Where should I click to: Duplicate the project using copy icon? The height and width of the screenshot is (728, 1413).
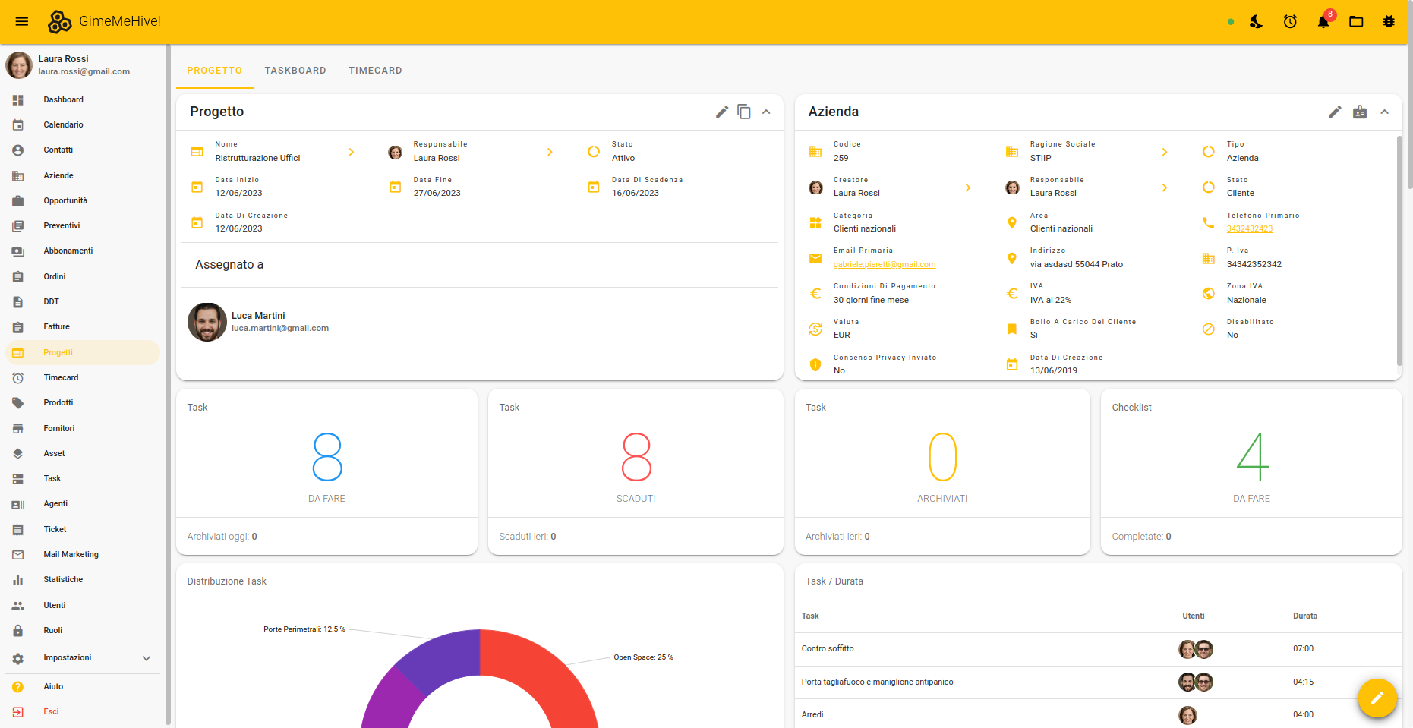(x=744, y=112)
